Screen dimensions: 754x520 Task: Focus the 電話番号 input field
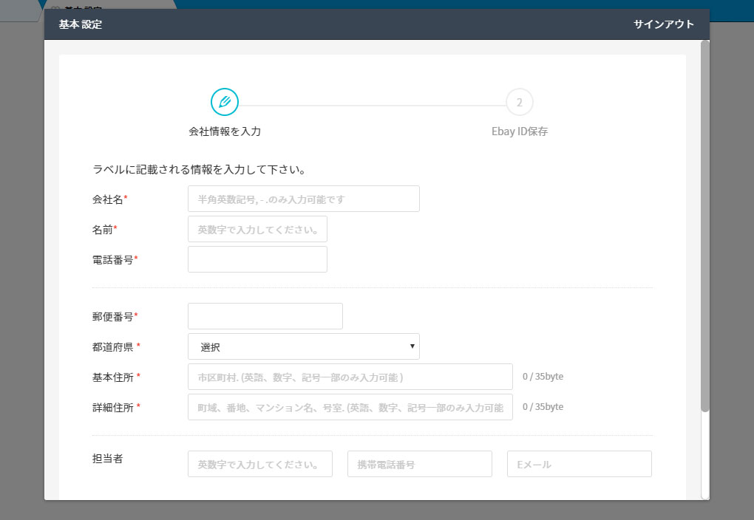(257, 259)
